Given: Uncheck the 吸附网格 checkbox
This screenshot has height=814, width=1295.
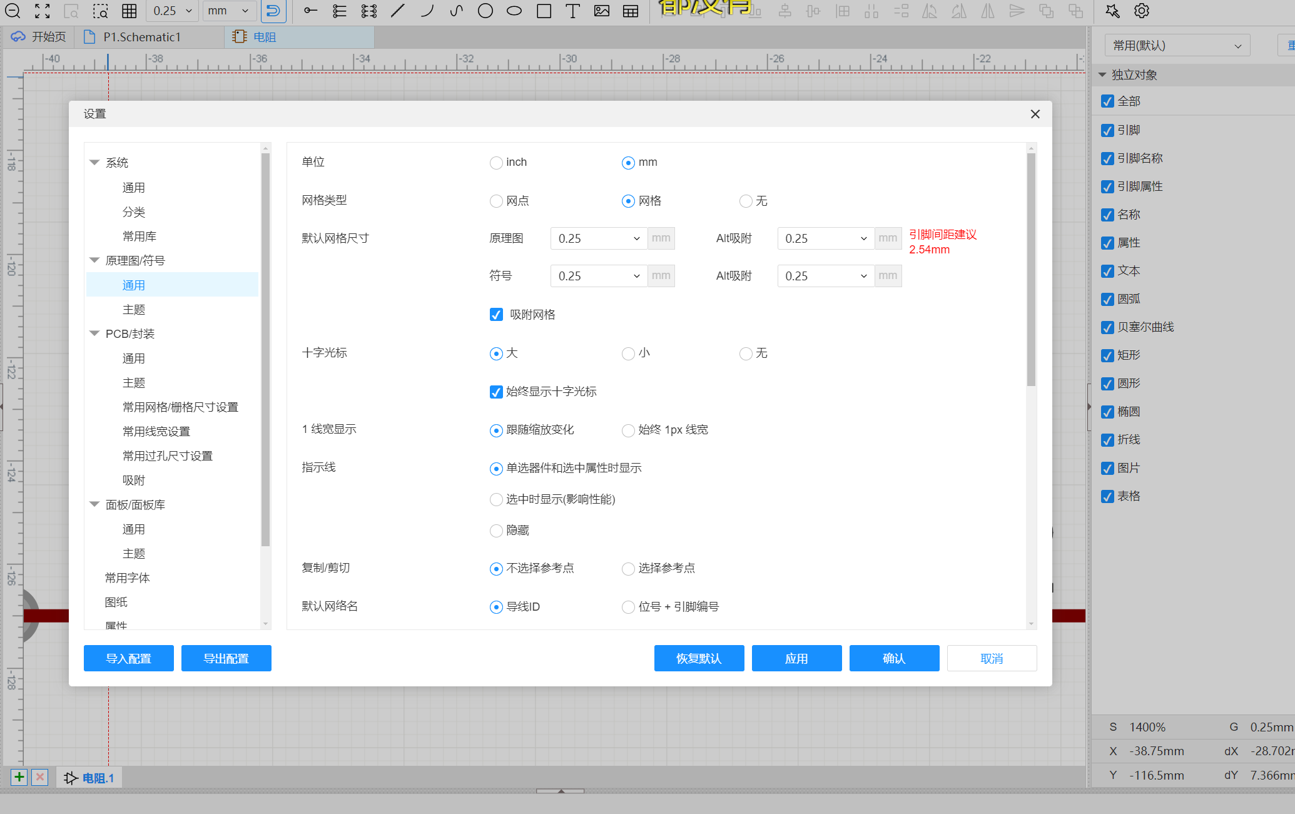Looking at the screenshot, I should coord(496,315).
